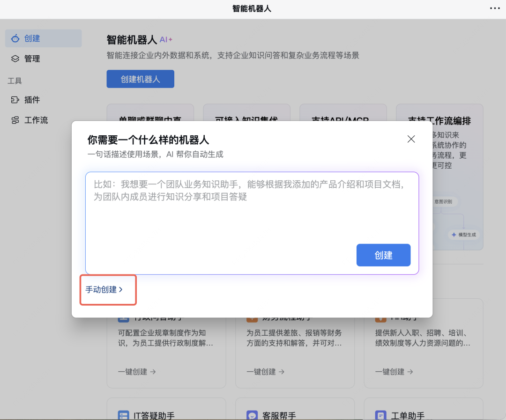This screenshot has width=506, height=420.
Task: Click 一键创建 under the 财务 template card
Action: click(265, 372)
